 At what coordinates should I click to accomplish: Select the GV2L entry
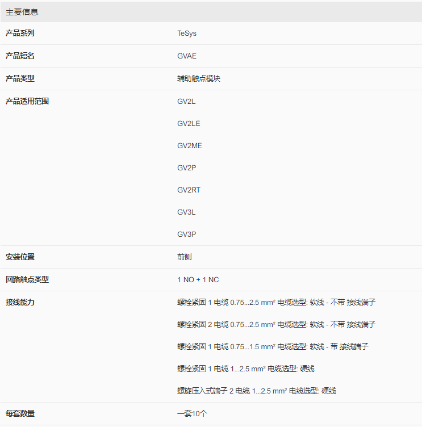click(x=186, y=101)
